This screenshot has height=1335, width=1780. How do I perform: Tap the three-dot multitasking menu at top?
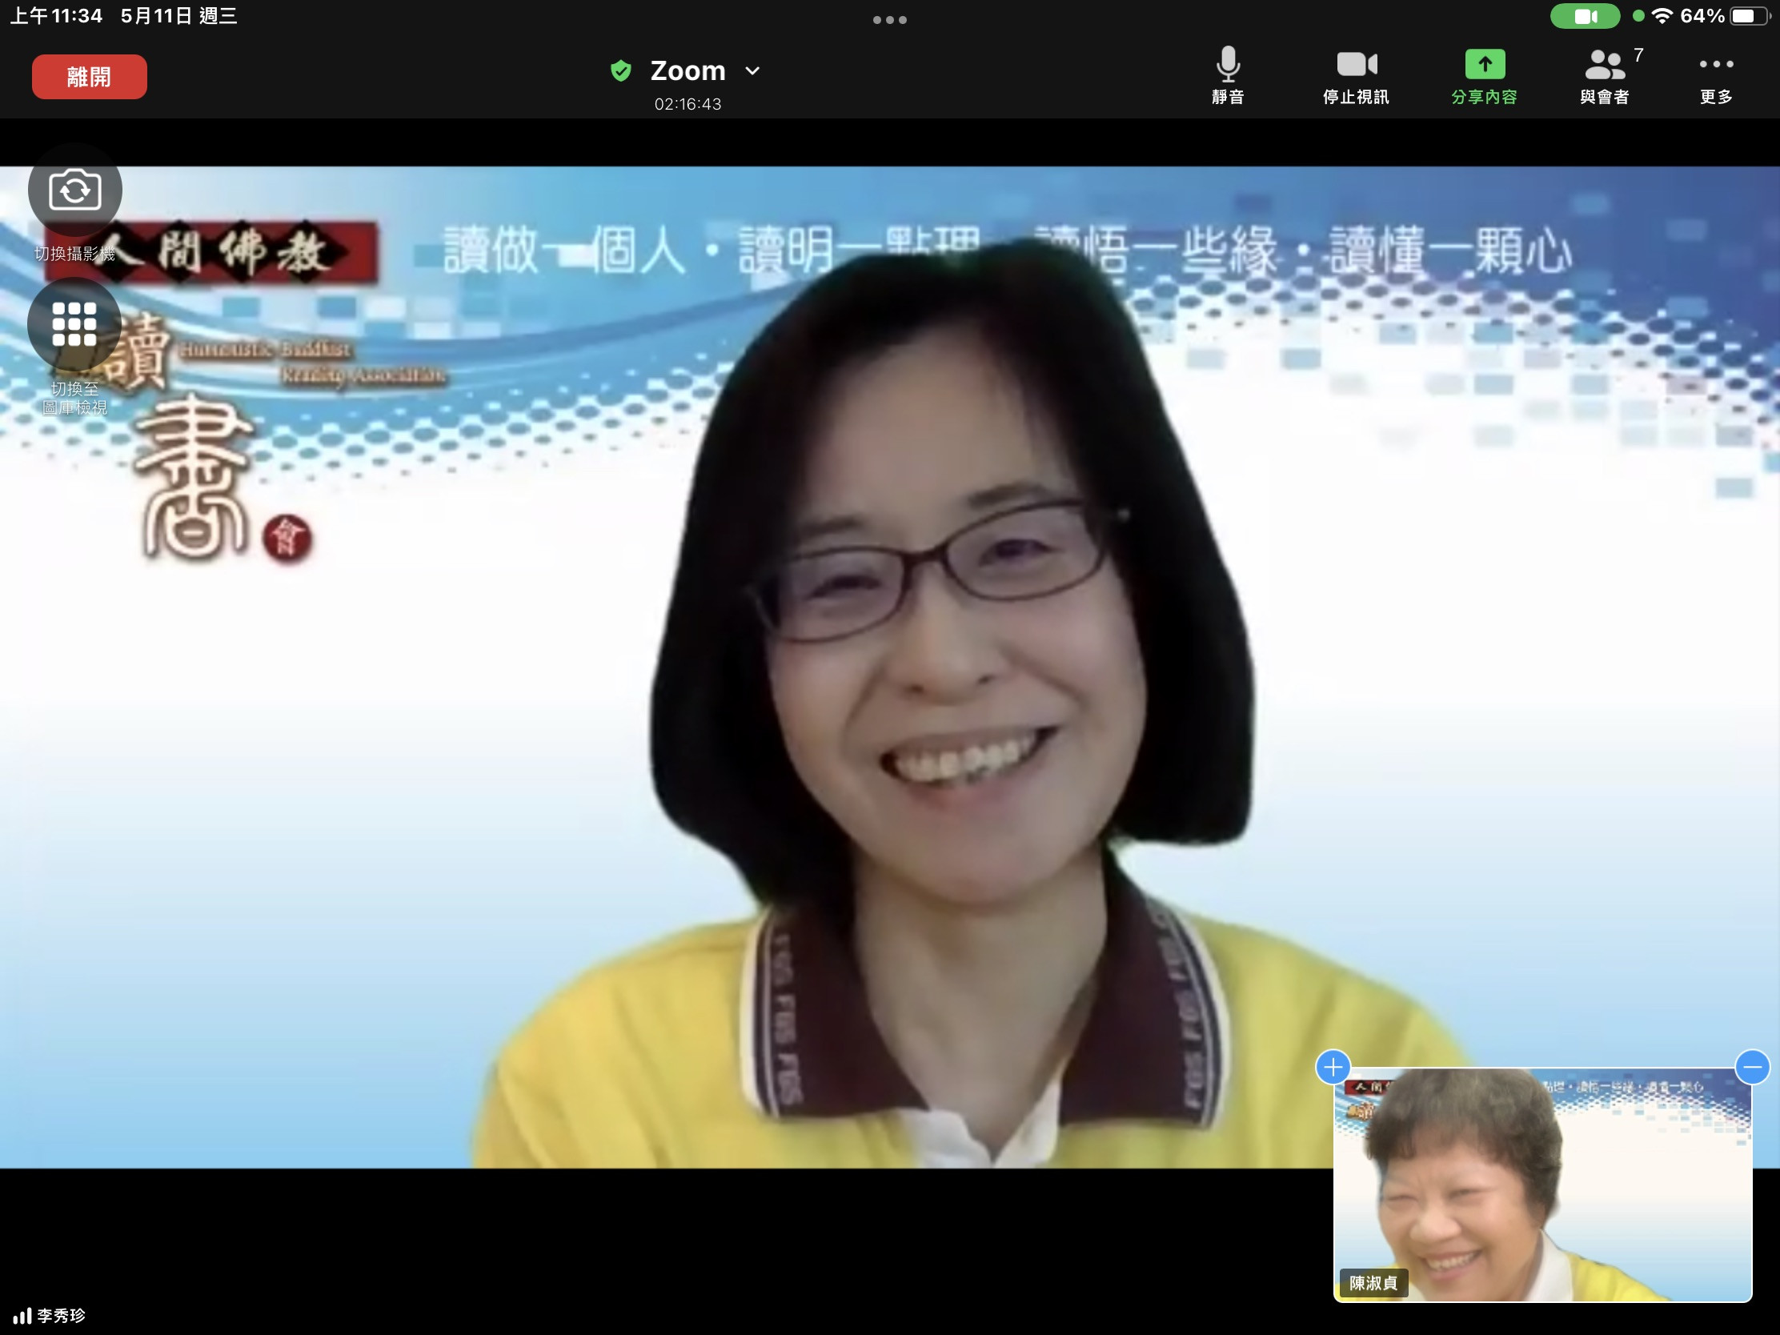pyautogui.click(x=889, y=20)
